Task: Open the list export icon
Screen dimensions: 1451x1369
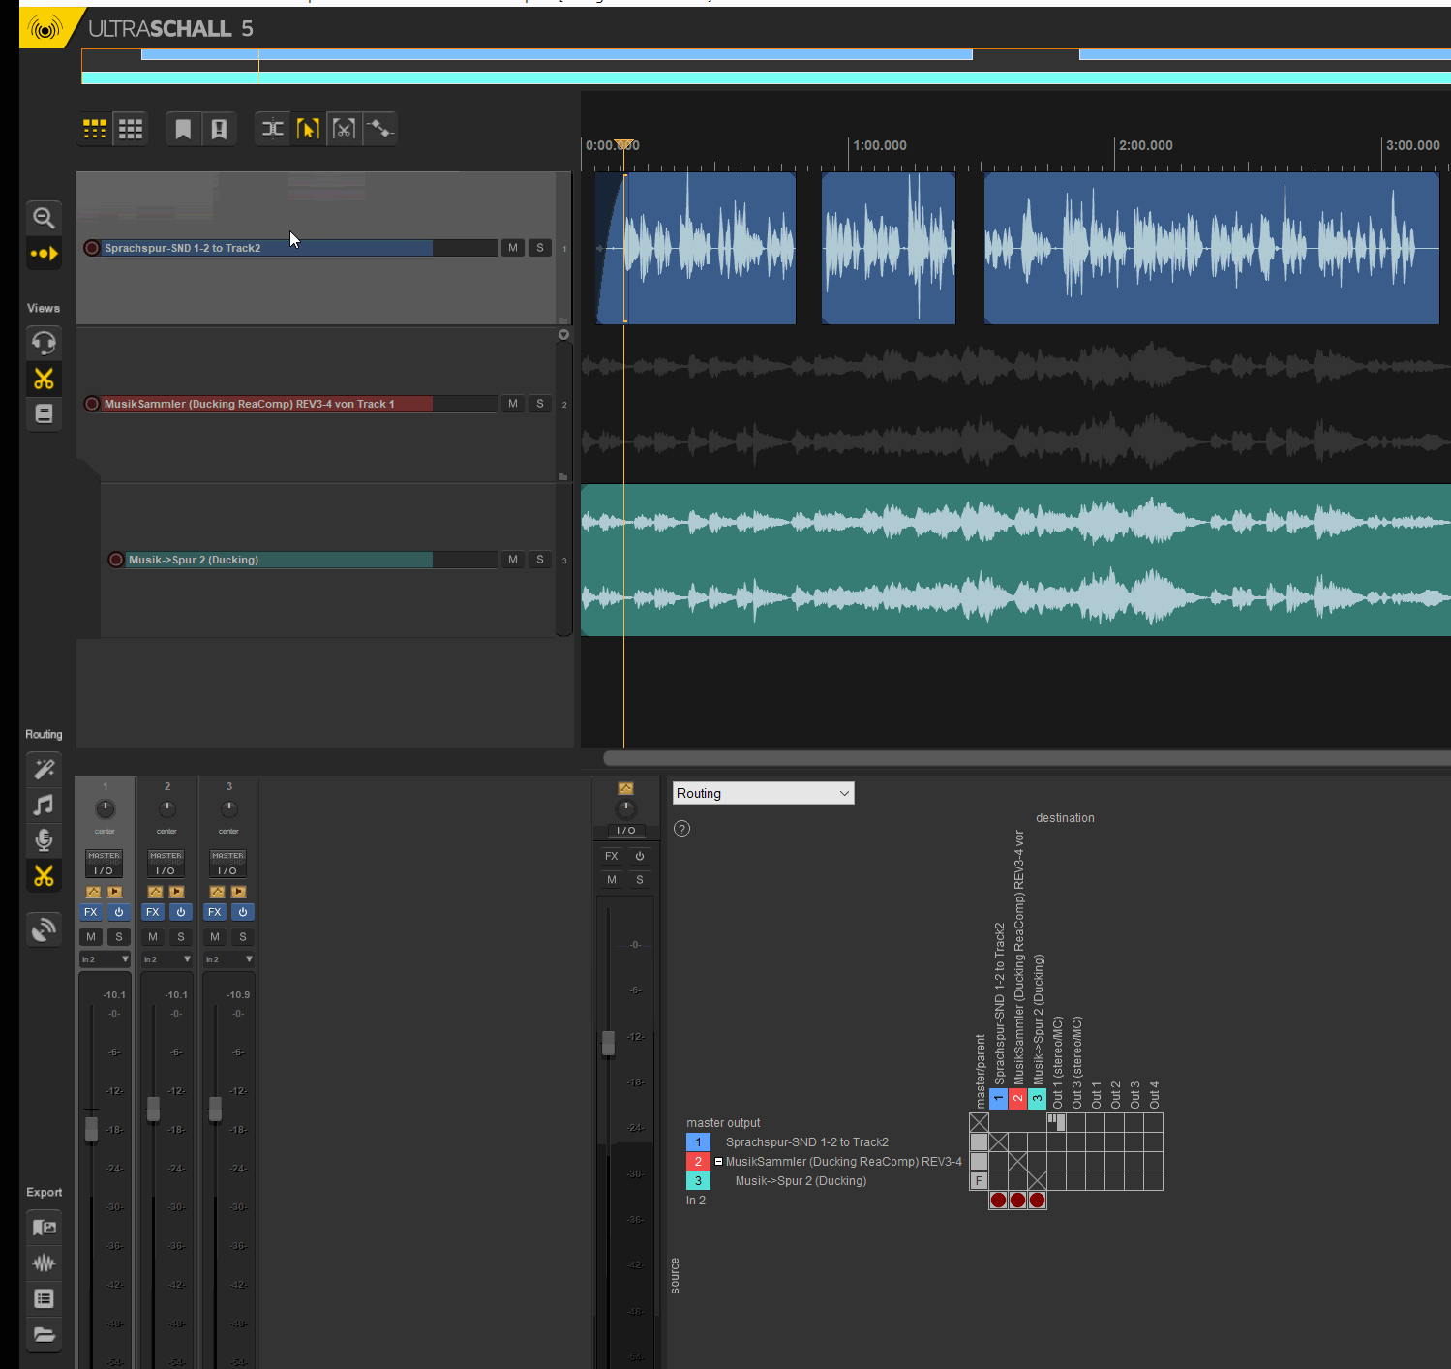Action: tap(44, 1298)
